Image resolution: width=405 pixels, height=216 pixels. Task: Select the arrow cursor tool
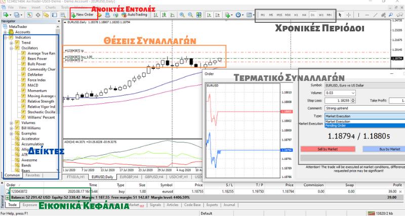(x=339, y=15)
